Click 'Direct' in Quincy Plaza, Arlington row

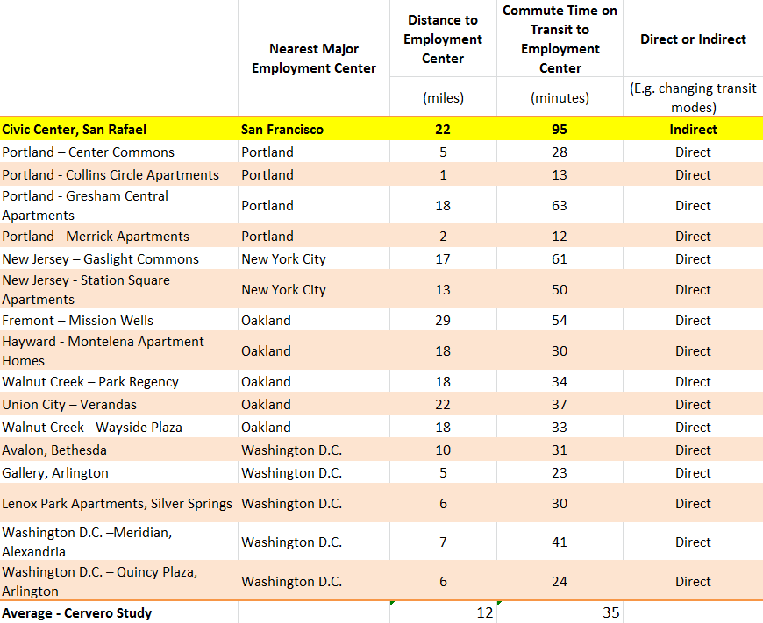[693, 582]
